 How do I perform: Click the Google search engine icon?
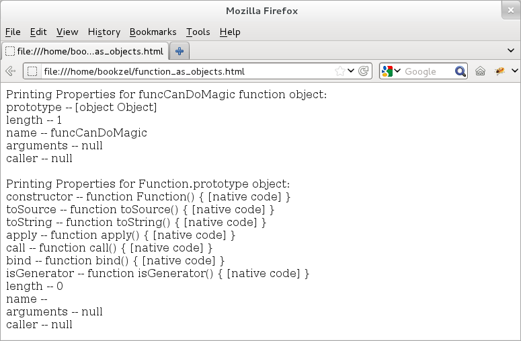387,71
